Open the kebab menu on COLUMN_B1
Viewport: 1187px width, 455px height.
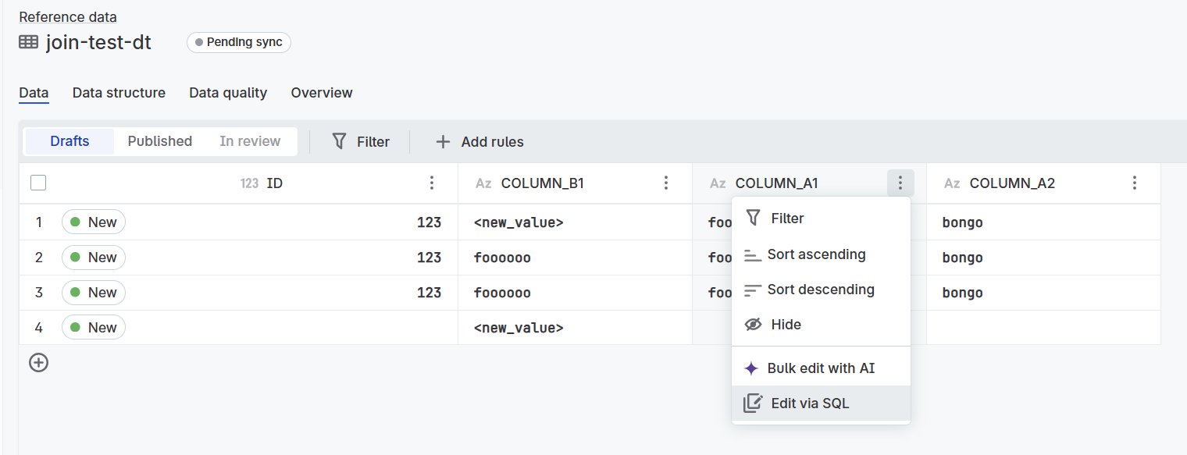point(666,183)
